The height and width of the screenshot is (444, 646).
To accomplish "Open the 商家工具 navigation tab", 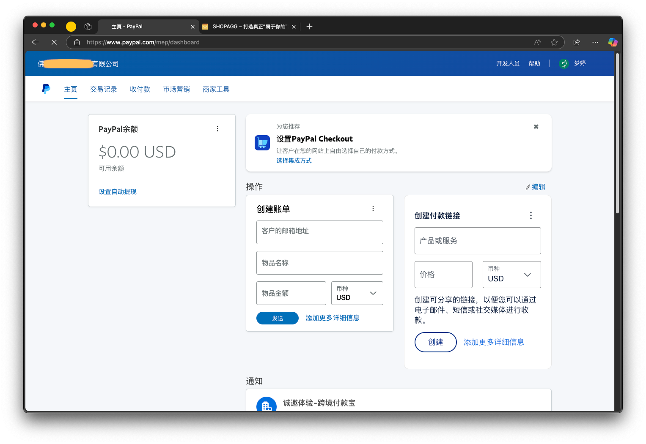I will [x=216, y=90].
